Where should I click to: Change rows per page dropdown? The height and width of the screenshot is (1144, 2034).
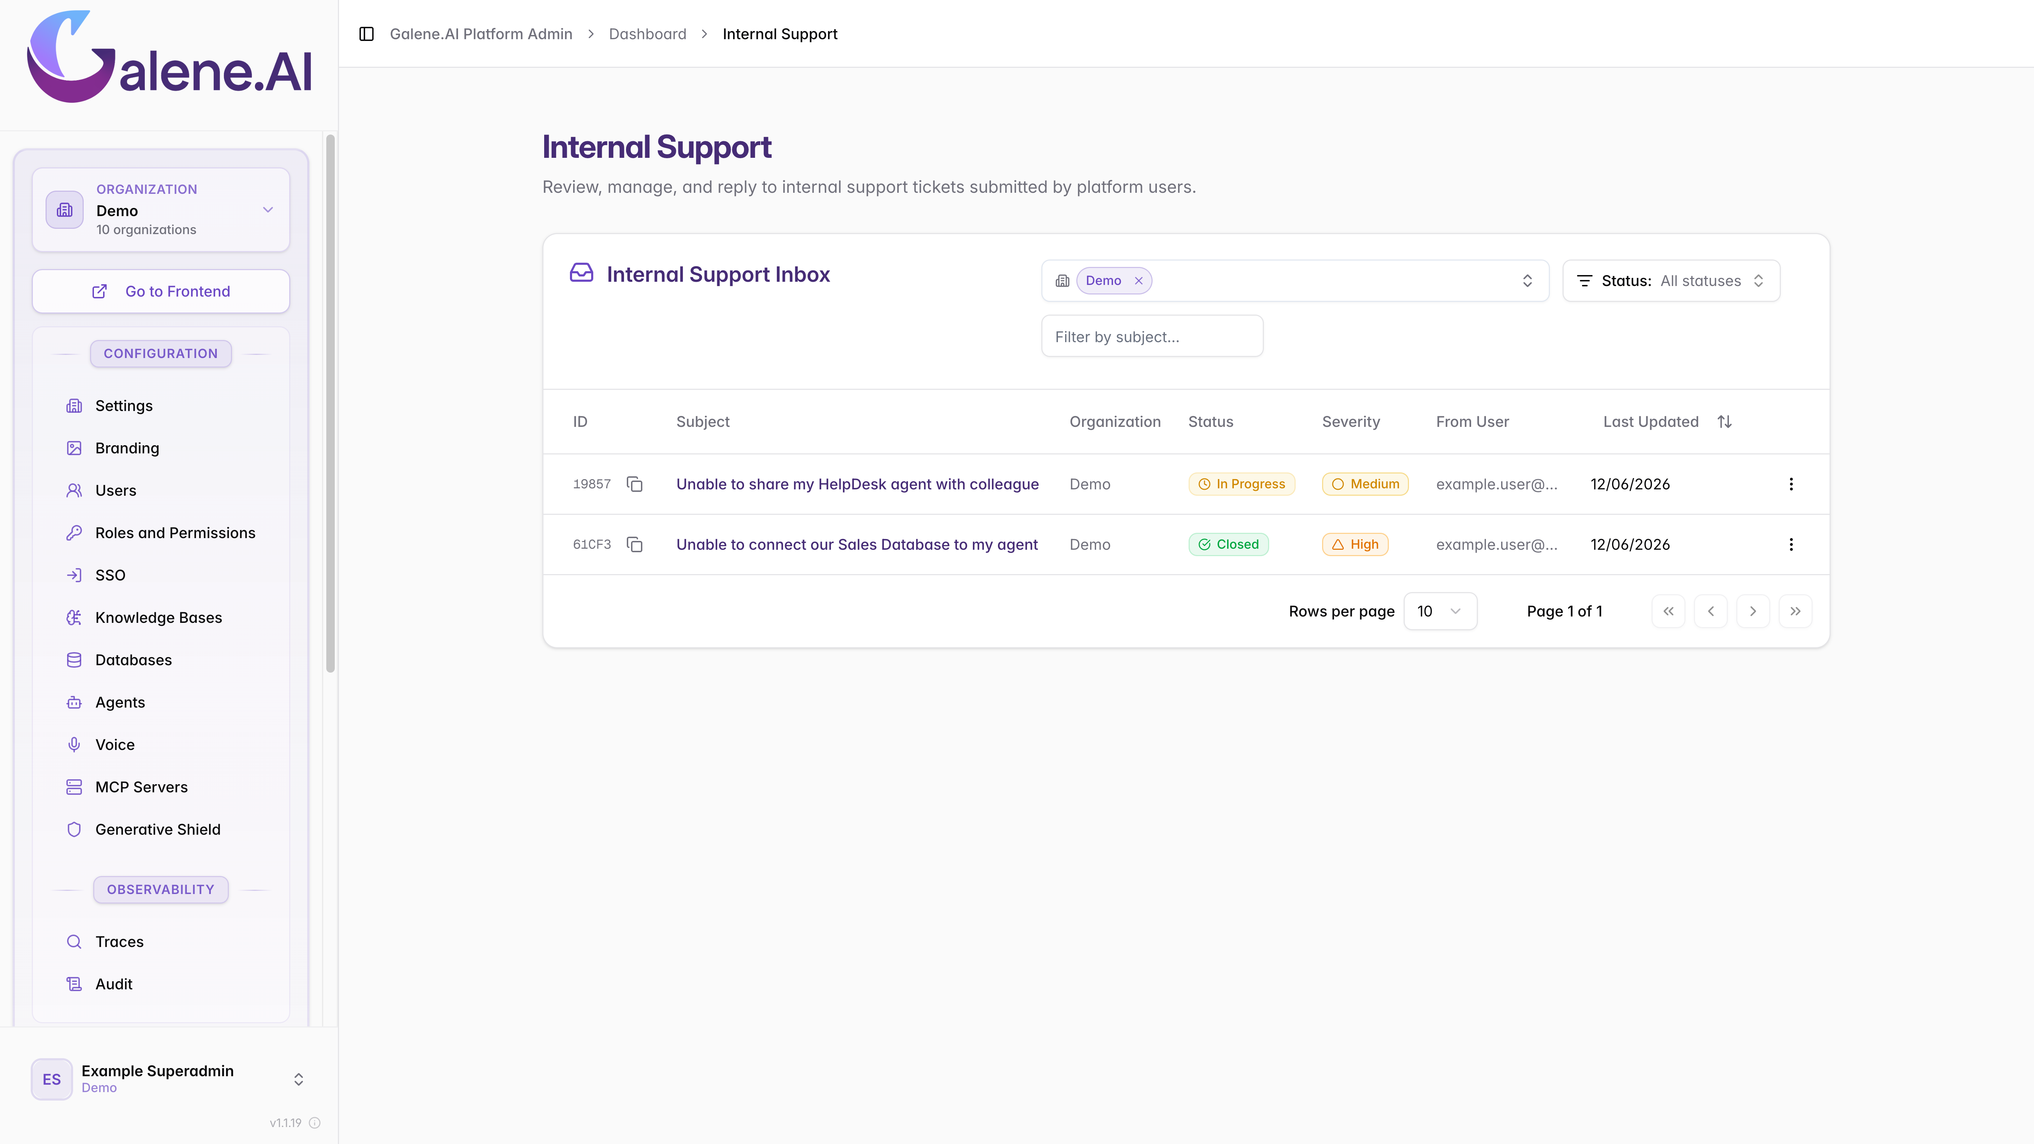pyautogui.click(x=1440, y=611)
